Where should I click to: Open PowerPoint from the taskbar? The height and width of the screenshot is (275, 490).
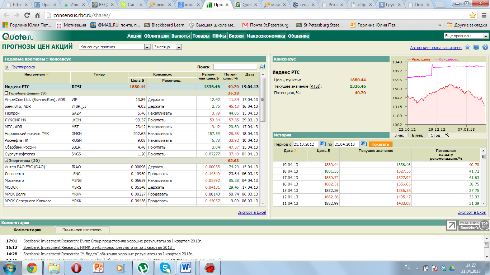98,268
